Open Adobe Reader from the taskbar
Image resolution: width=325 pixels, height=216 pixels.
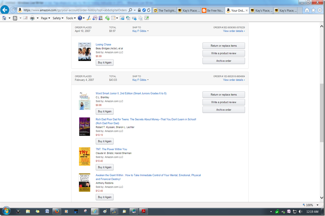tap(143, 211)
